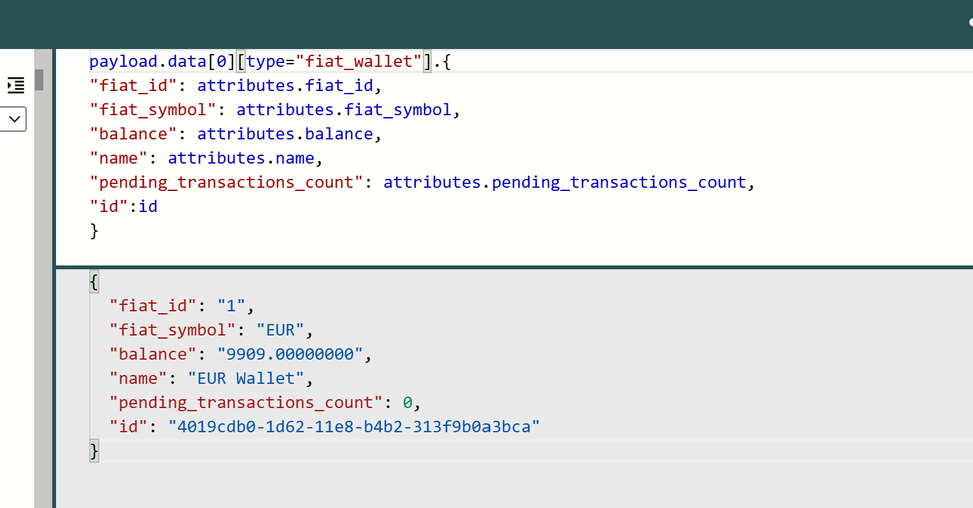The height and width of the screenshot is (508, 973).
Task: Click attributes.balance in the expression editor
Action: pos(285,134)
